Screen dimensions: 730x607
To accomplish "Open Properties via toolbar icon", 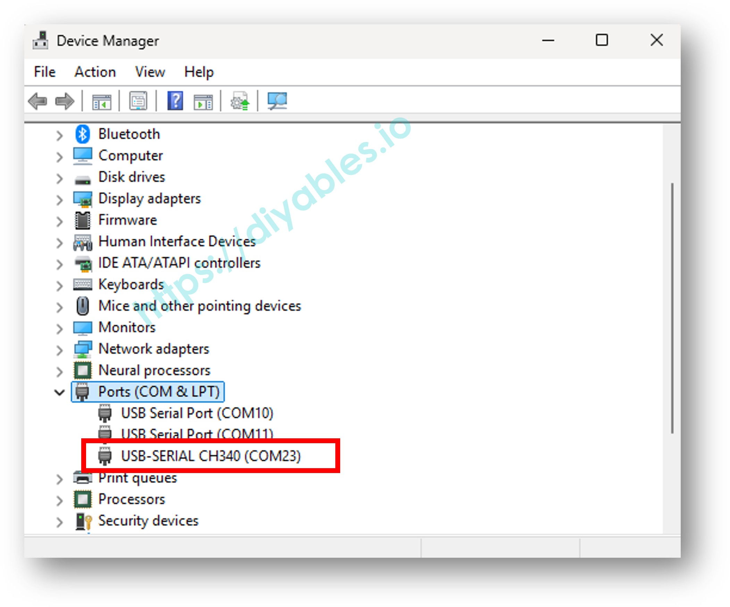I will pos(138,101).
